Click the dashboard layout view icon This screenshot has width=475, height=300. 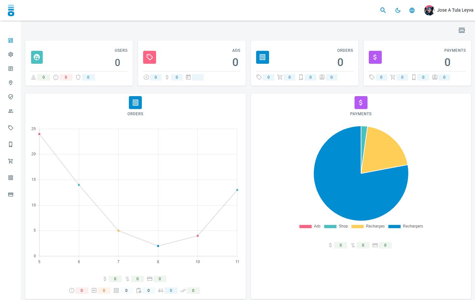pos(462,30)
